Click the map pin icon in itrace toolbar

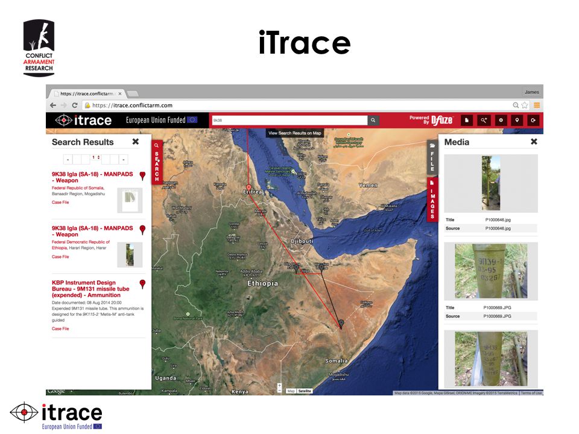click(x=517, y=121)
